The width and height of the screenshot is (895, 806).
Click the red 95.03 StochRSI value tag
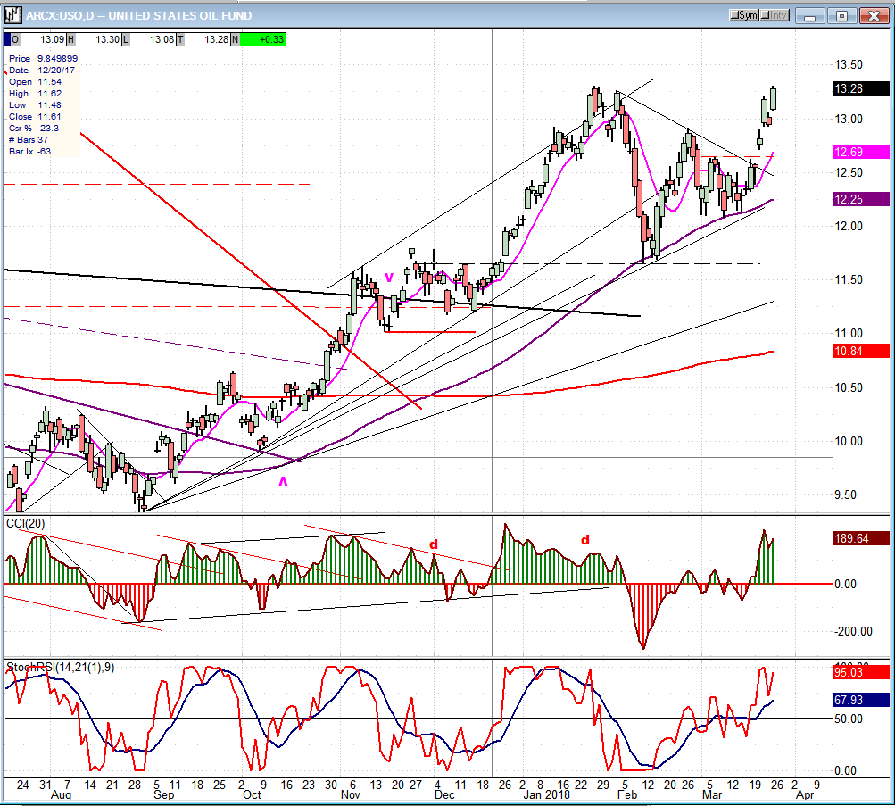click(860, 672)
